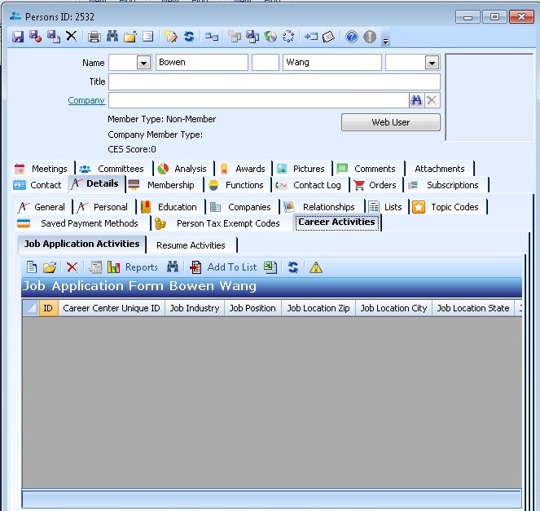The width and height of the screenshot is (540, 511).
Task: Click the Title input field
Action: [x=274, y=82]
